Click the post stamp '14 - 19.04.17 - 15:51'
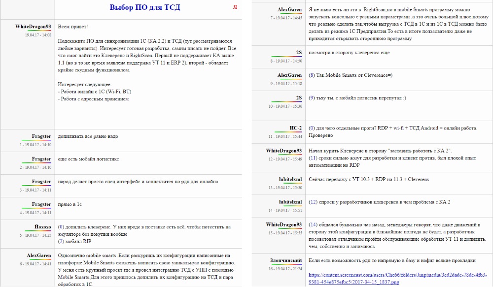Viewport: 493px width, 287px height. [x=285, y=210]
